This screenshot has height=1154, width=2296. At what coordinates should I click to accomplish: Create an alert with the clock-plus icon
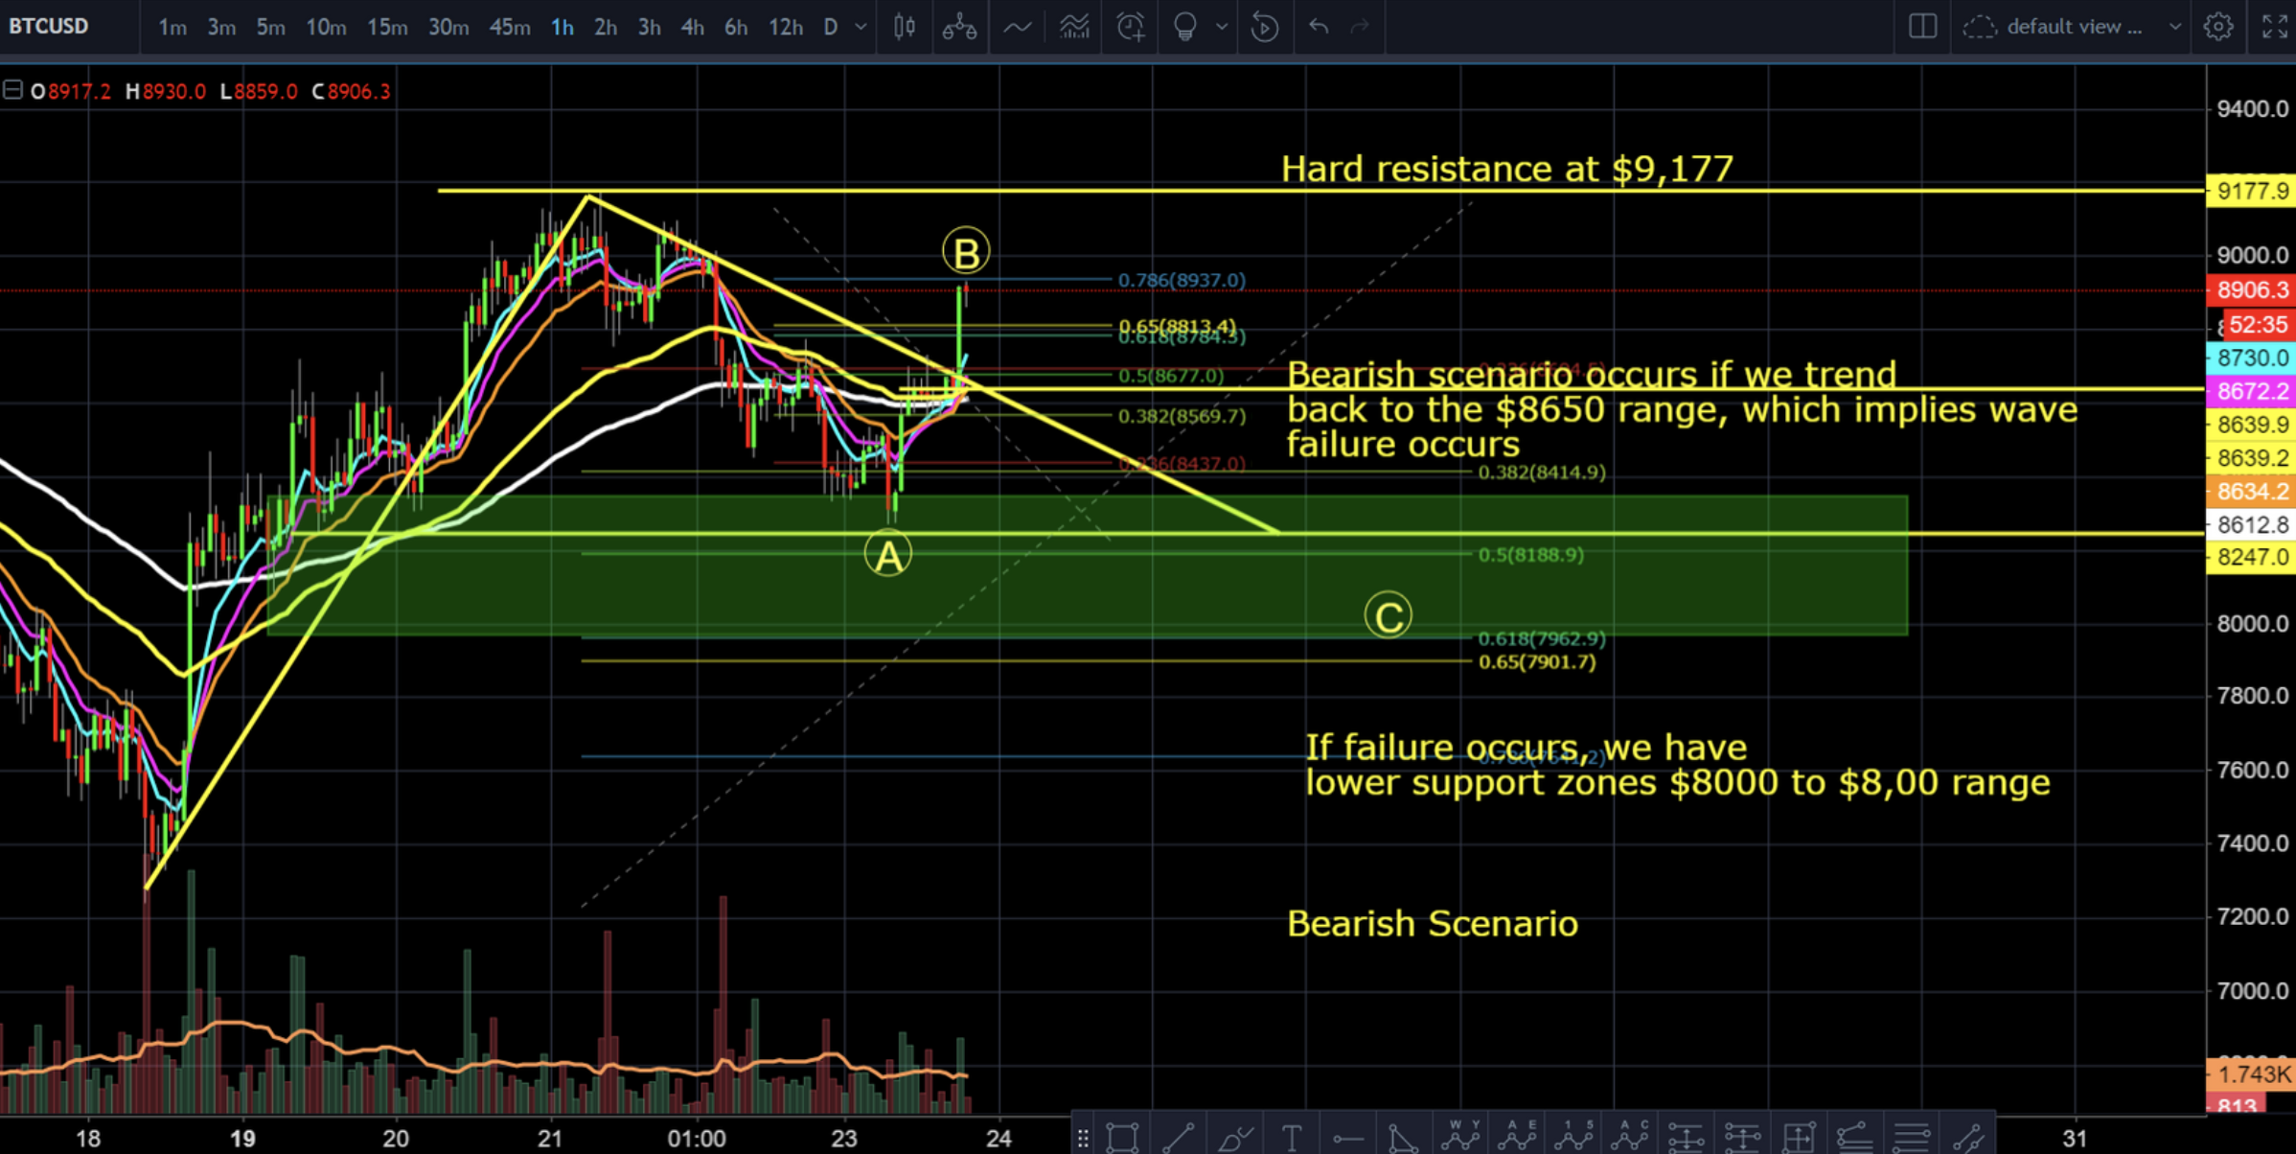coord(1130,26)
